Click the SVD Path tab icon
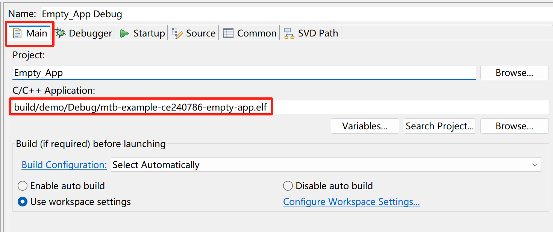The height and width of the screenshot is (232, 553). pyautogui.click(x=289, y=33)
